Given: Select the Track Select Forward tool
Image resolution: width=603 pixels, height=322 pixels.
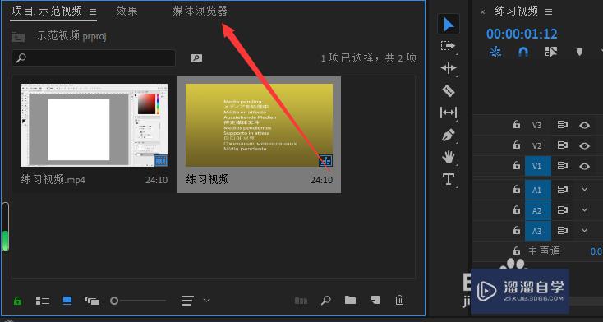Looking at the screenshot, I should click(448, 46).
